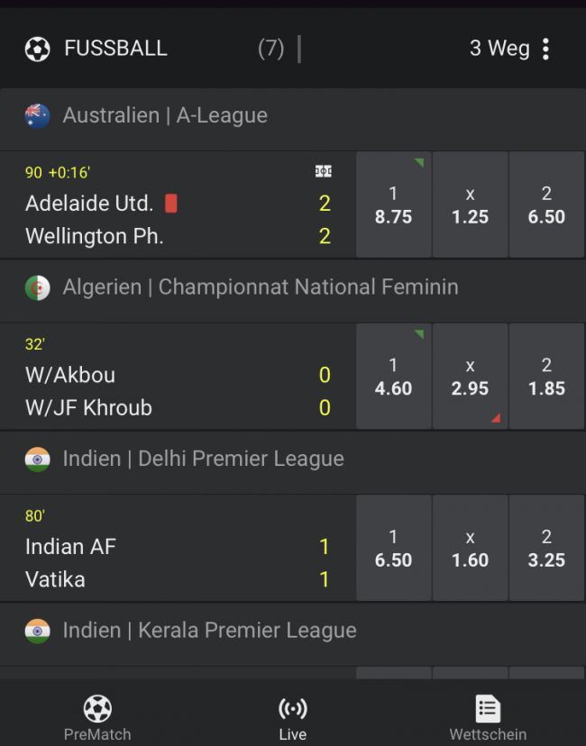This screenshot has width=586, height=746.
Task: Select odds 8.75 for Adelaide Utd. win
Action: pos(393,205)
